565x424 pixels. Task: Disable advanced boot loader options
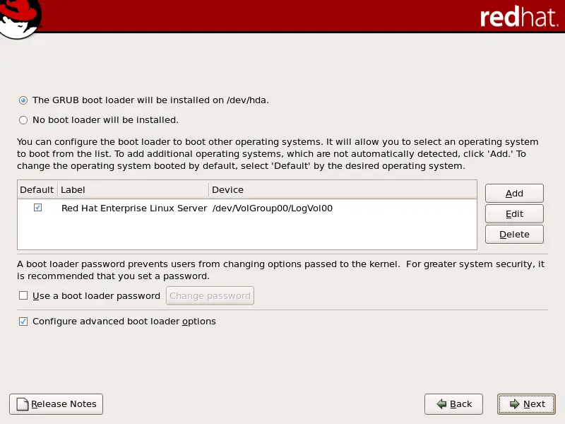[x=23, y=321]
